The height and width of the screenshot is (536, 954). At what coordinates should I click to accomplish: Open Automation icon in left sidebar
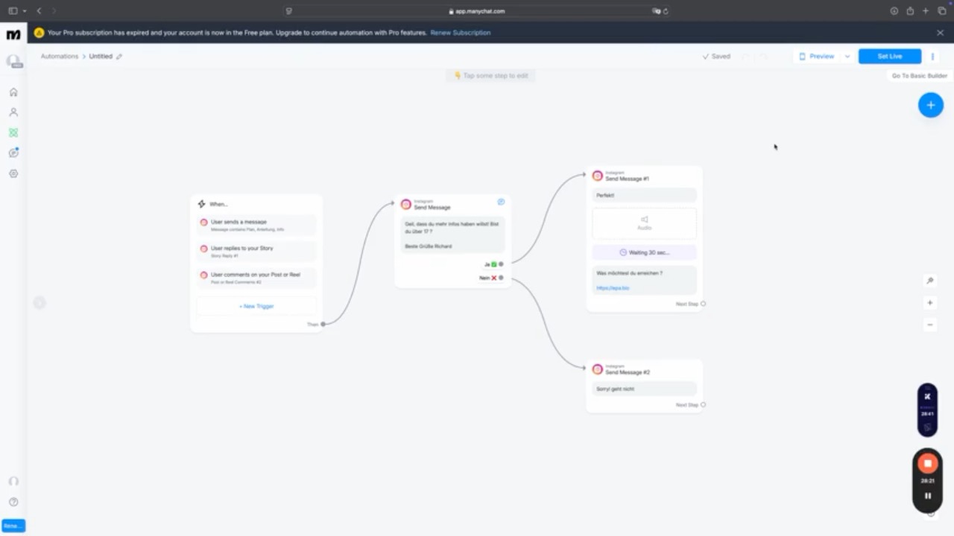click(x=13, y=133)
